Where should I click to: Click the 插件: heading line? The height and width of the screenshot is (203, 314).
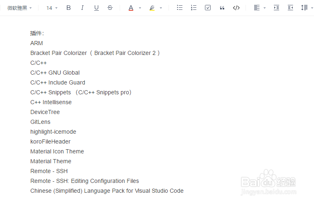(37, 33)
